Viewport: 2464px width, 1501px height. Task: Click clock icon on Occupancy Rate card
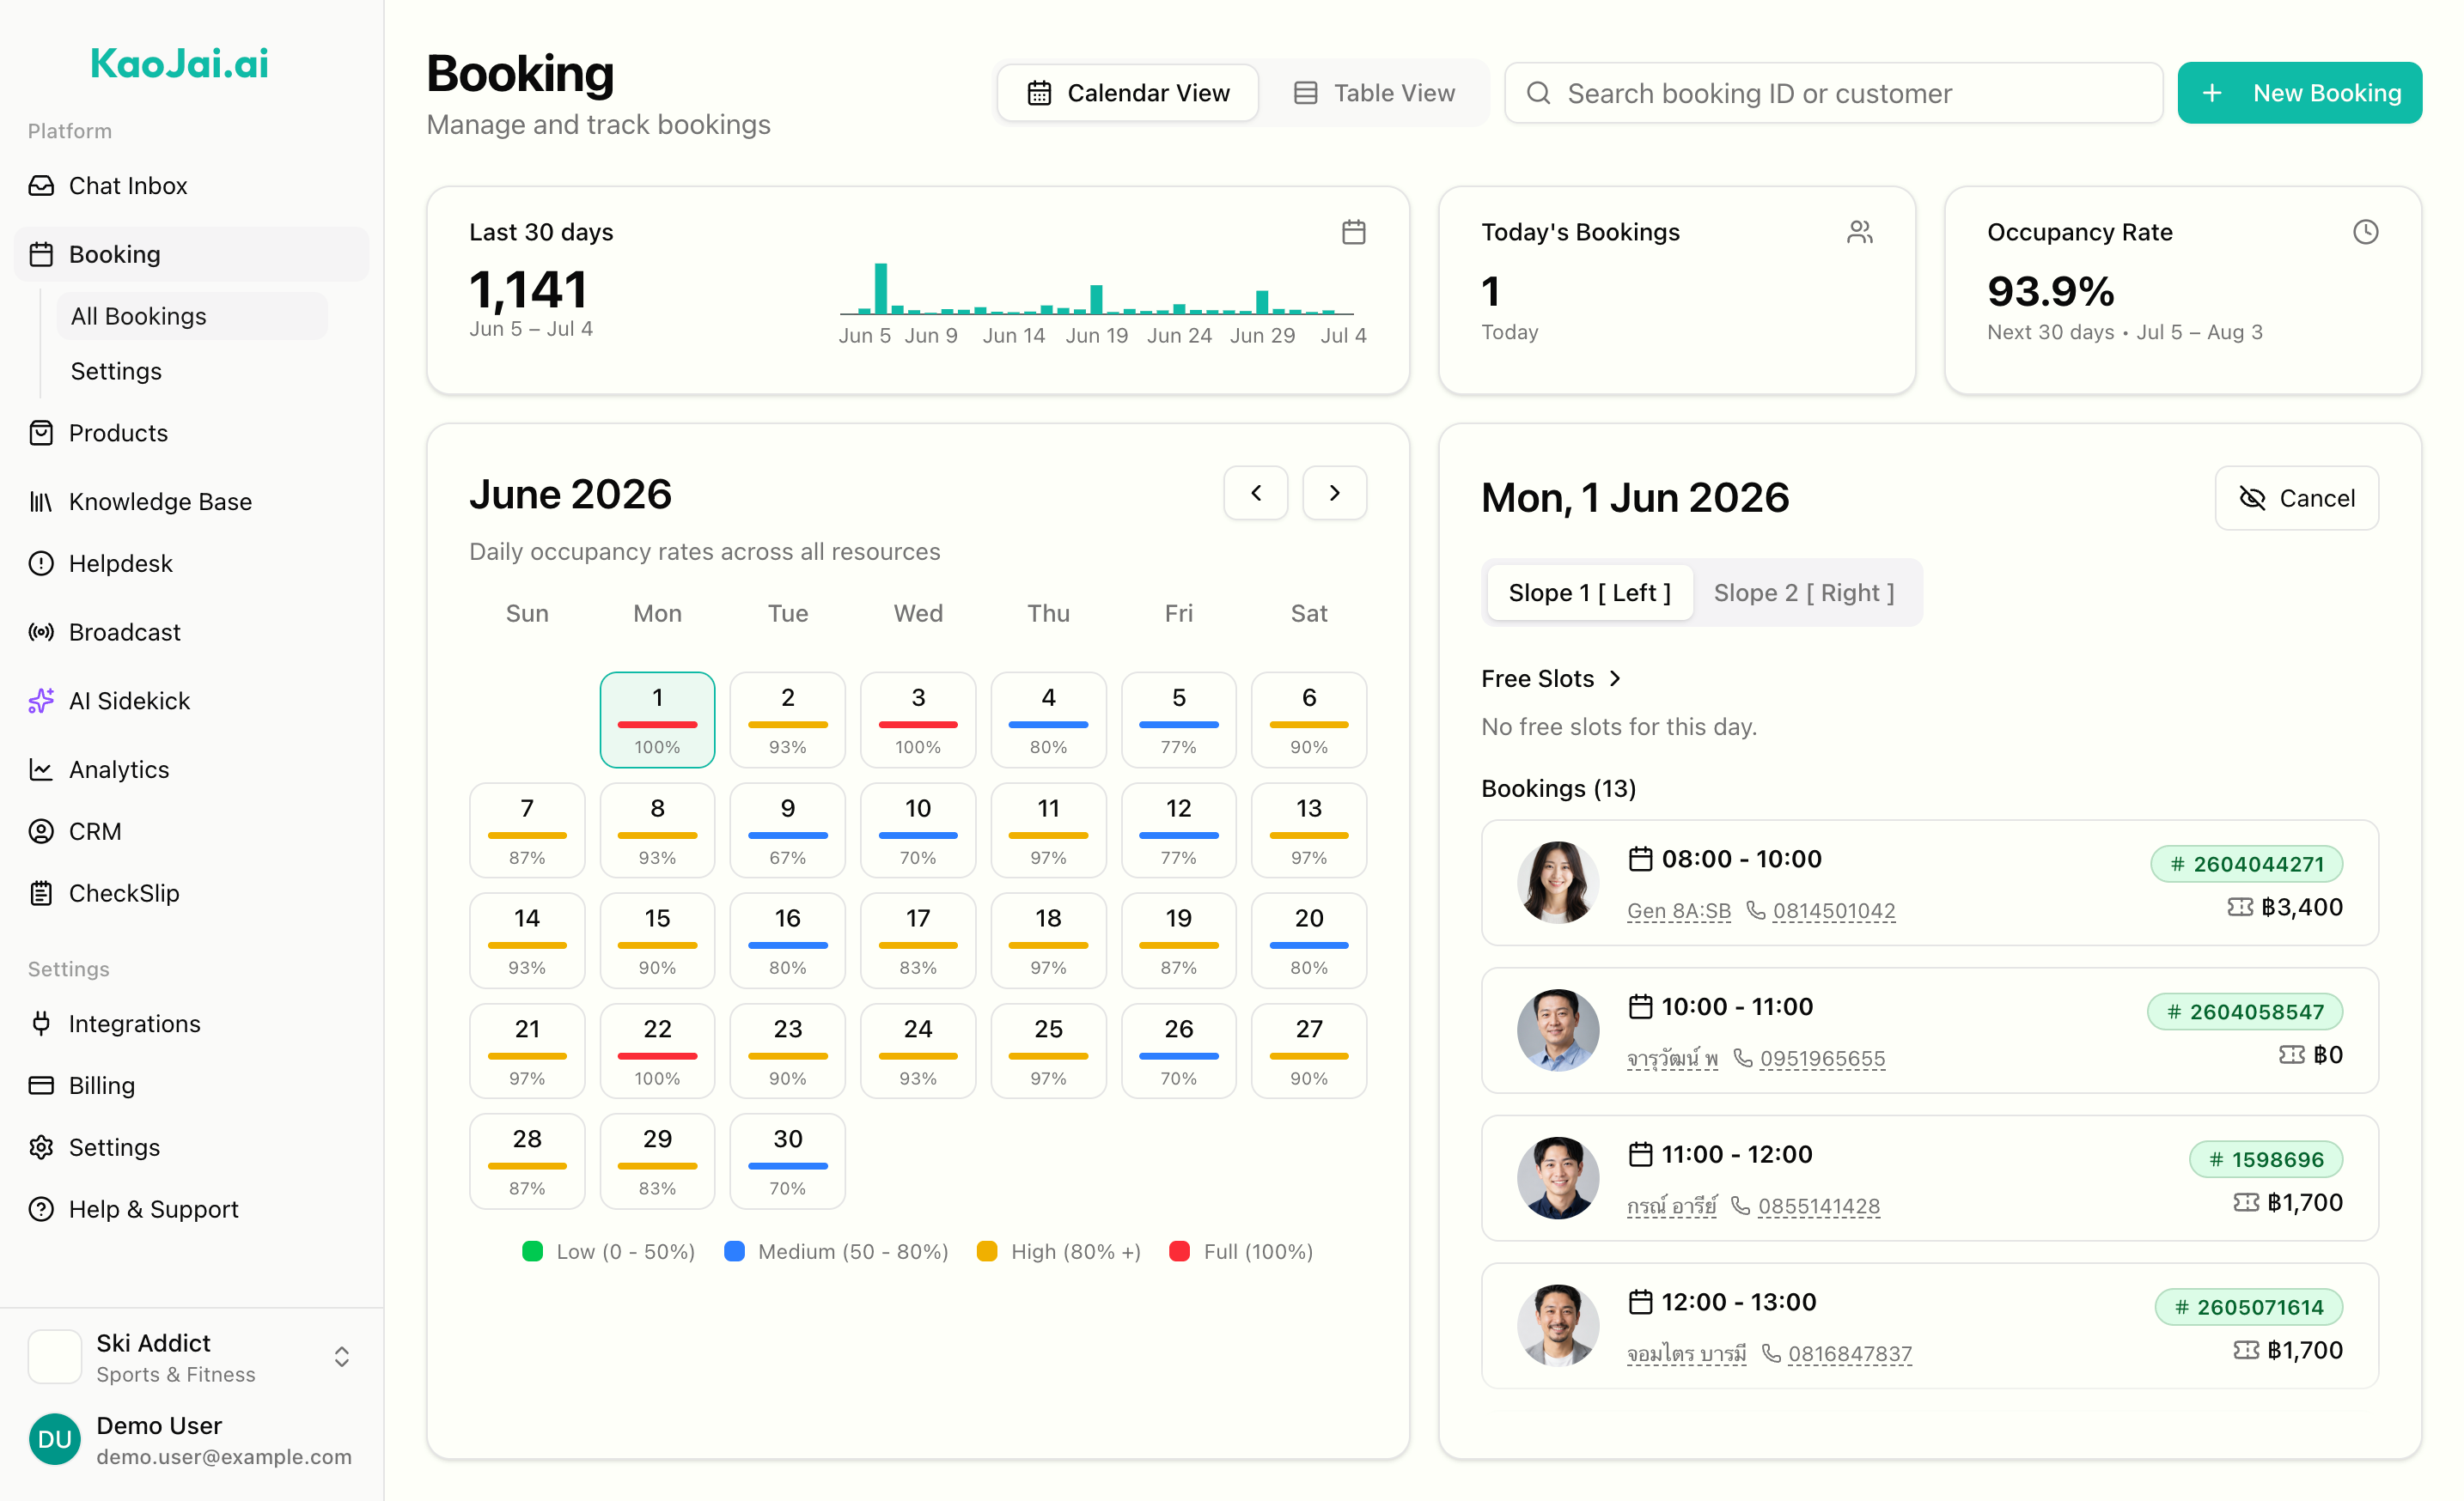click(2365, 232)
